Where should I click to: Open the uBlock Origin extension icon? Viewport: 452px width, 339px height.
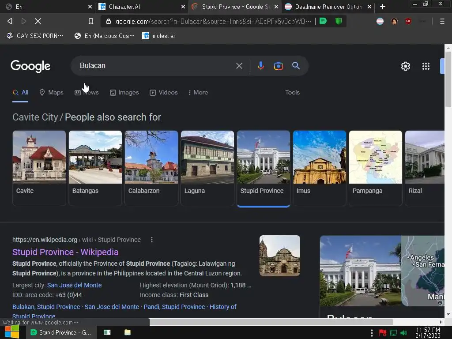click(x=408, y=21)
